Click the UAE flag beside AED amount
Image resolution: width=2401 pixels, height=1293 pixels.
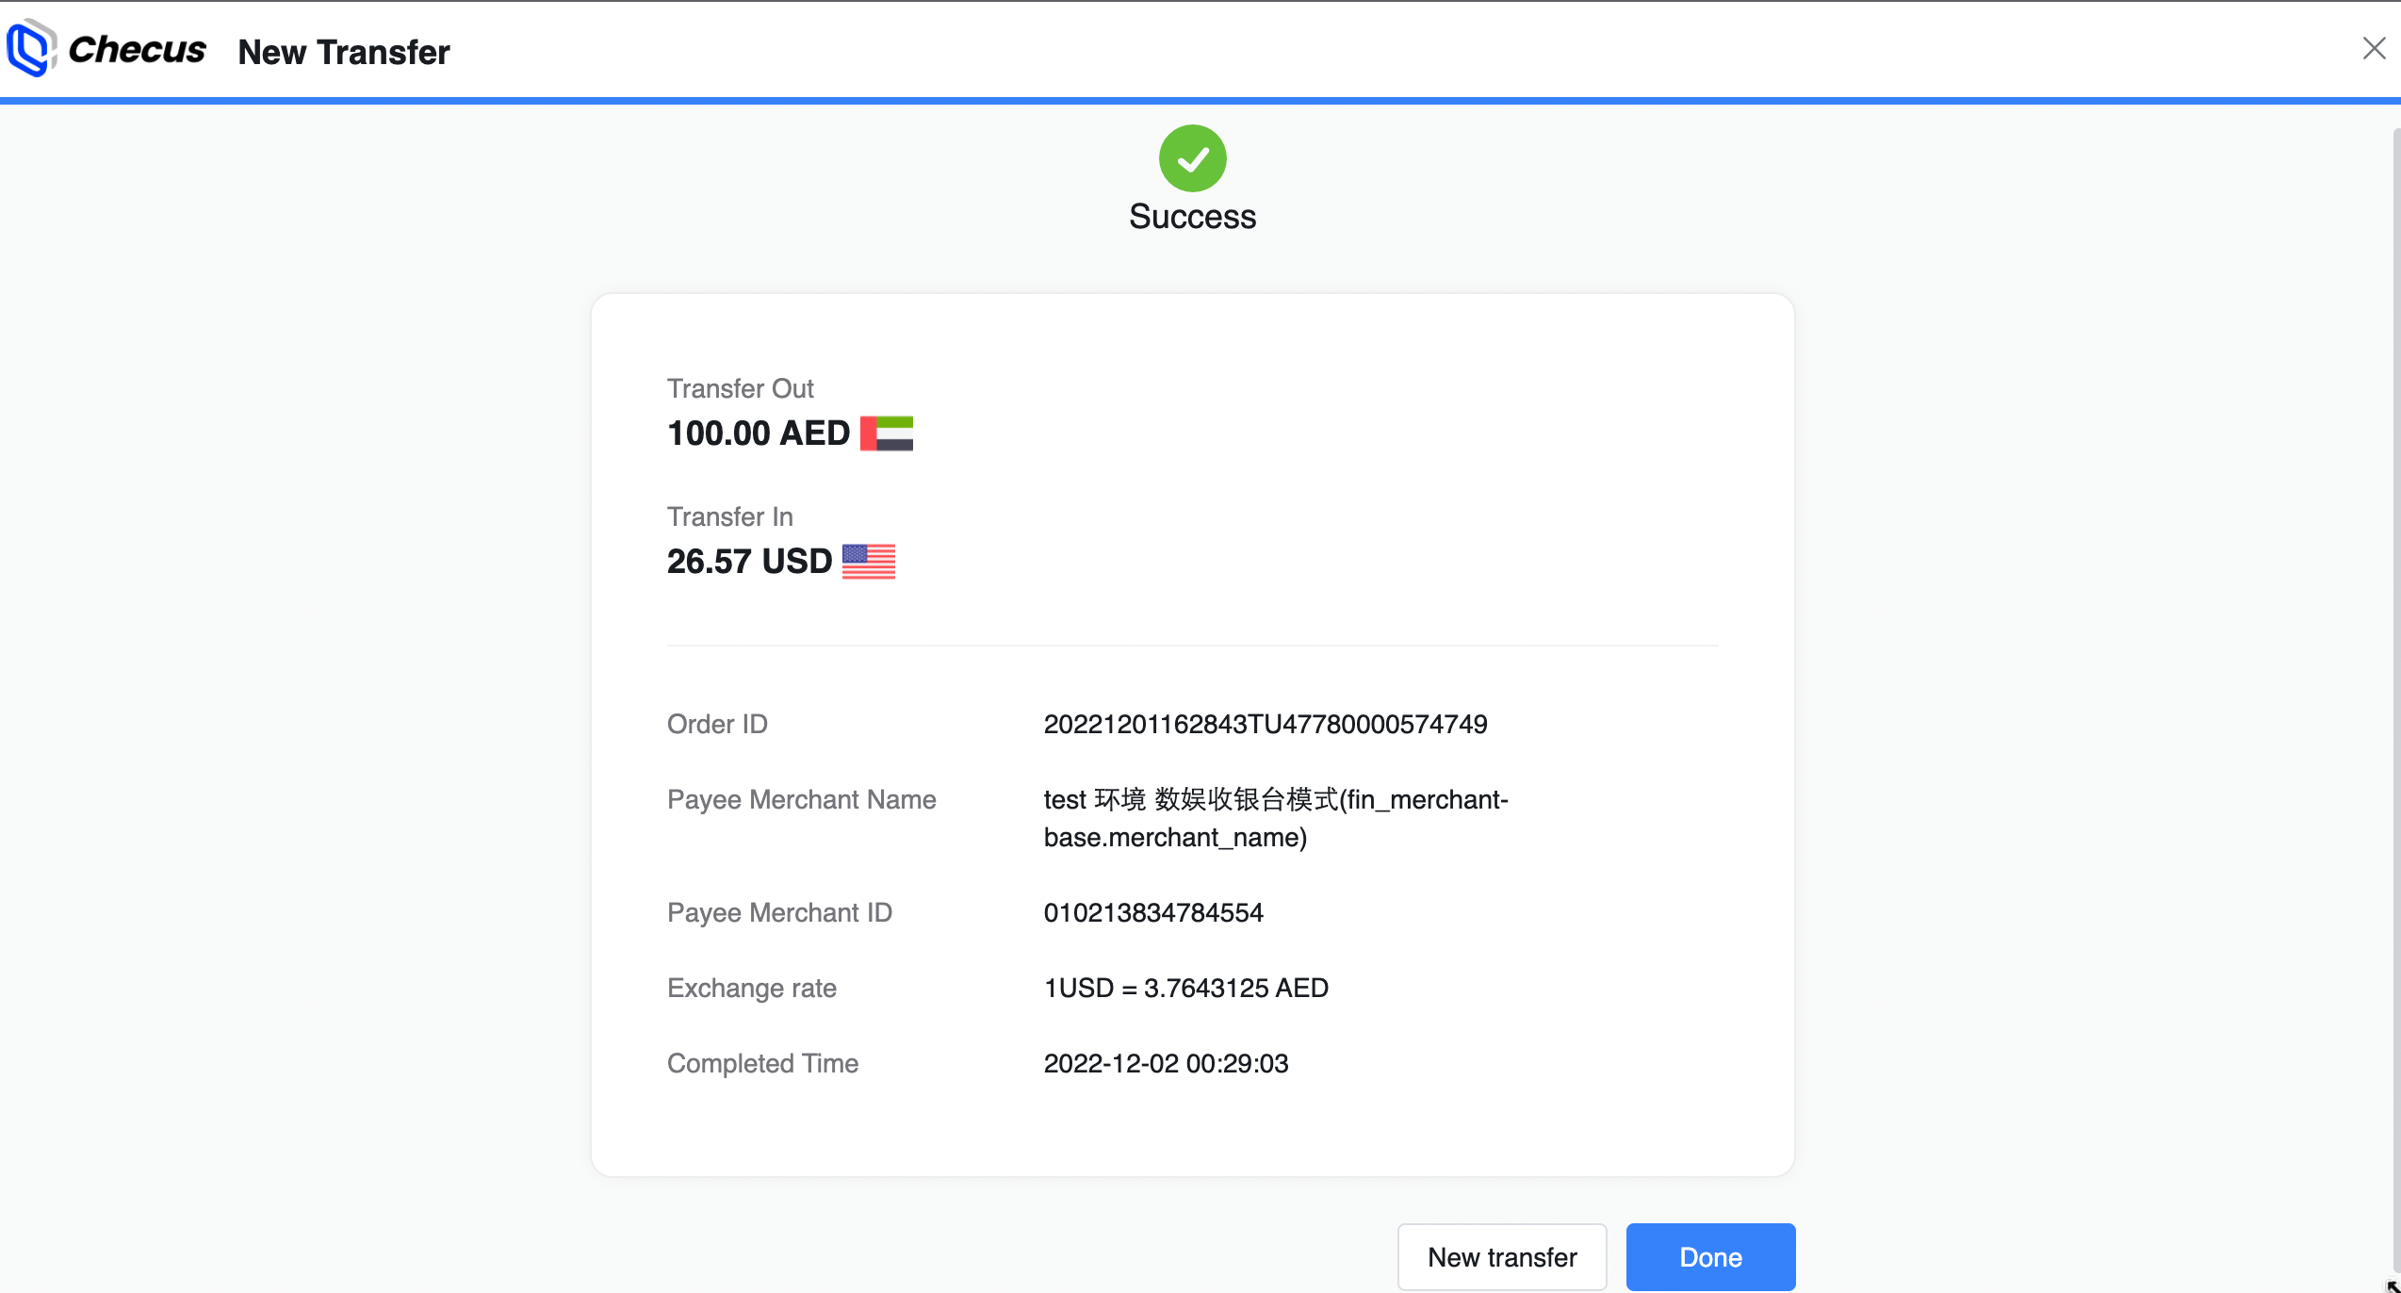[887, 434]
